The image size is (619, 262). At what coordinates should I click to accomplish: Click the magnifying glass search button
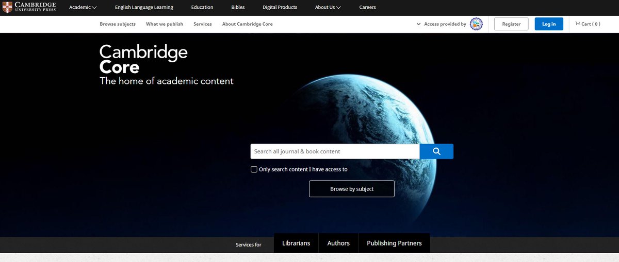pyautogui.click(x=436, y=151)
